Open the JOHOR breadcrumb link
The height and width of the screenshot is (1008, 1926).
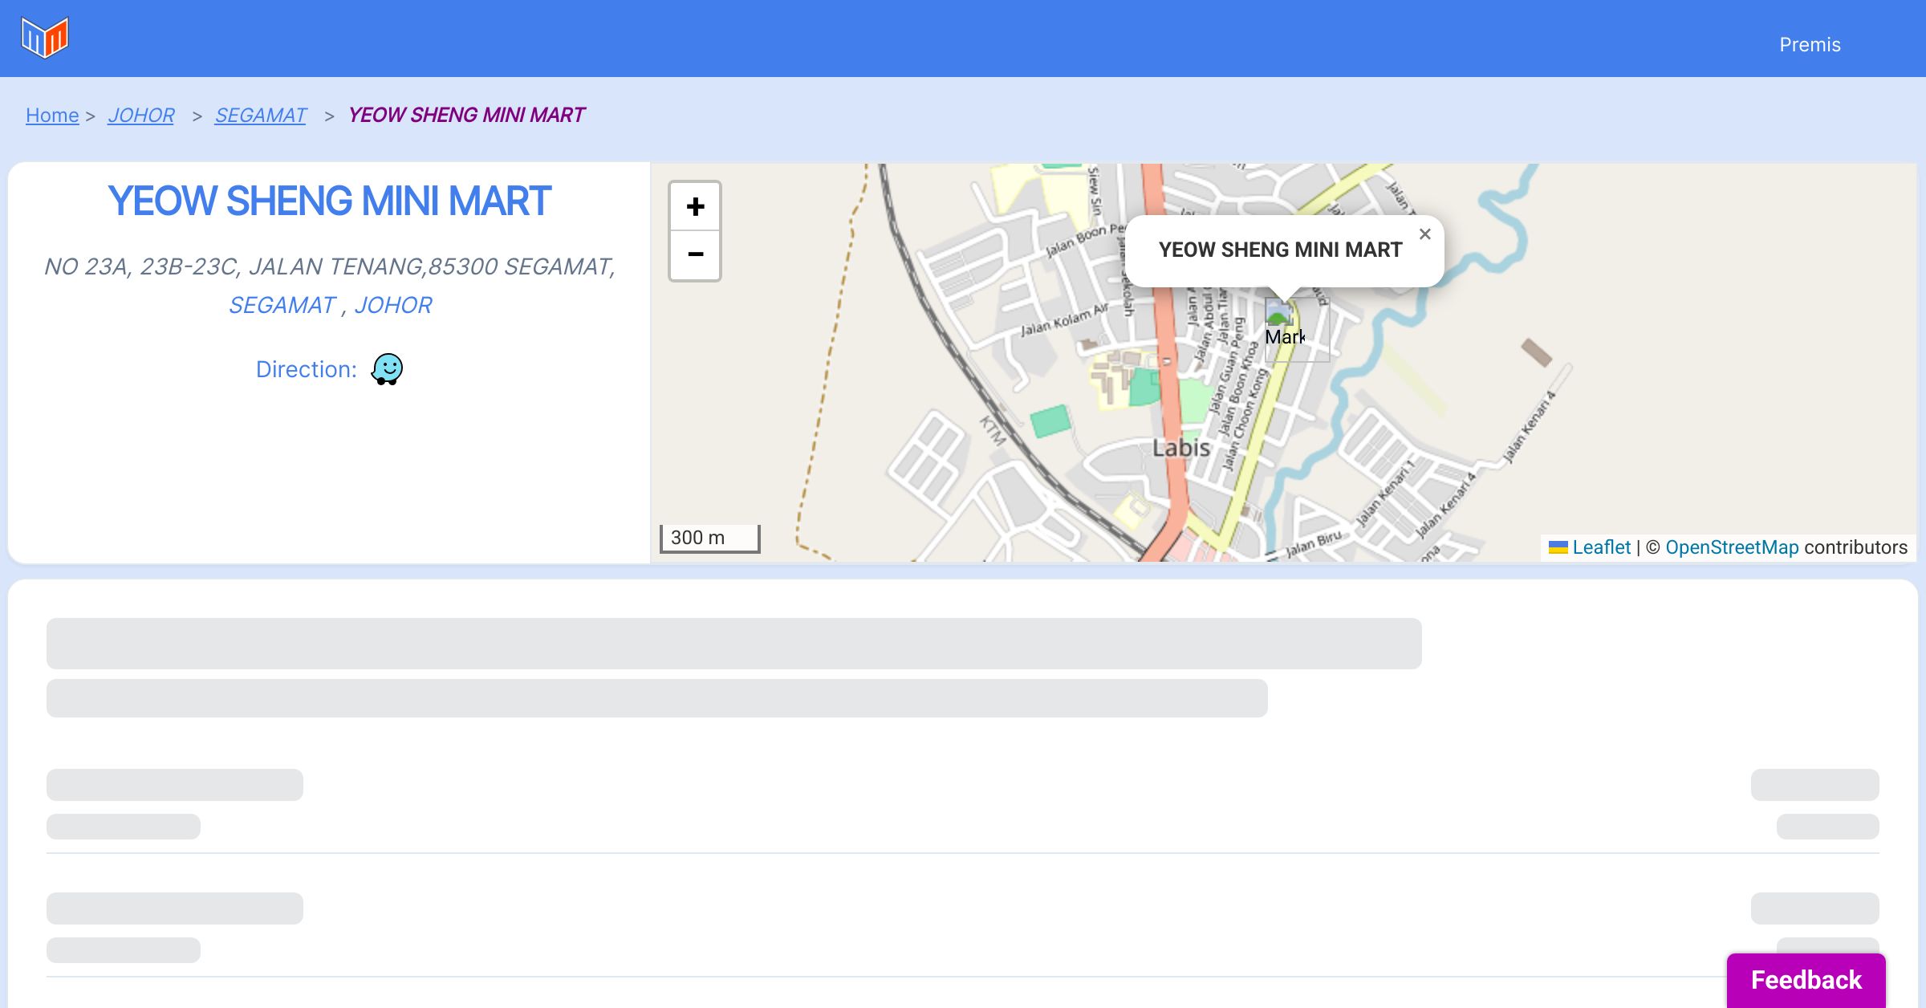click(x=141, y=115)
